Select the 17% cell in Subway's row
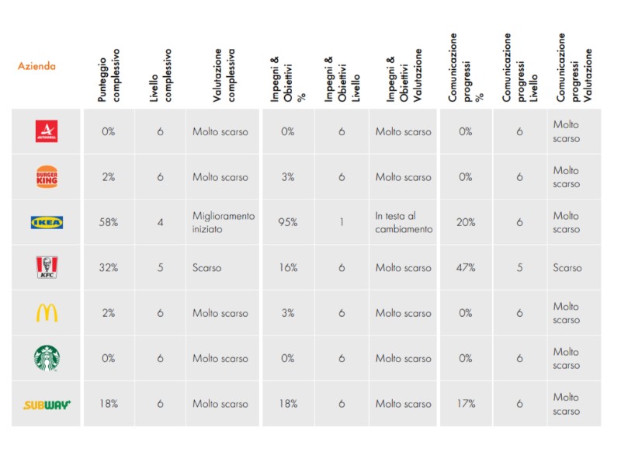 466,404
